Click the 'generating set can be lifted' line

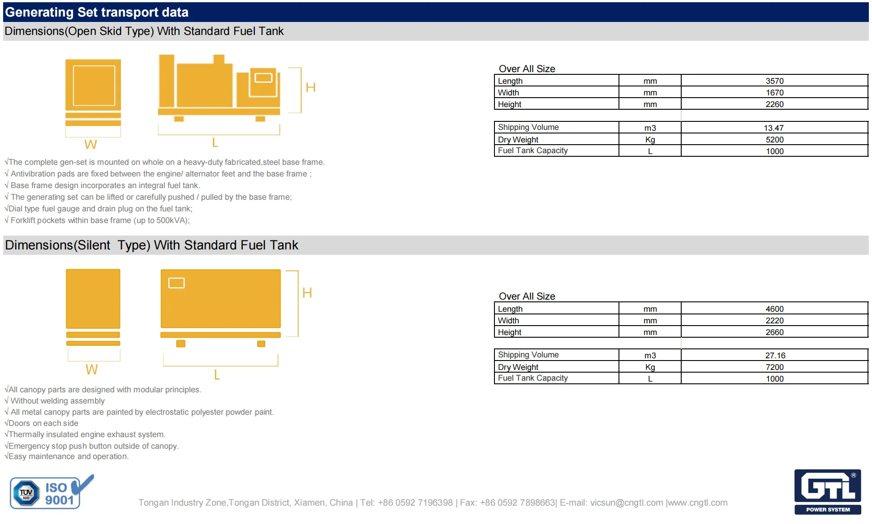coord(148,197)
